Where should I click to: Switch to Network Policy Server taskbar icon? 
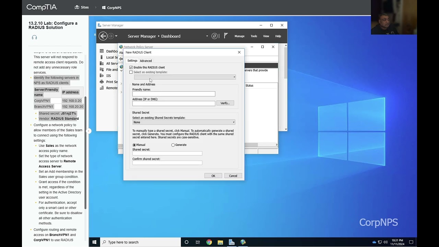point(243,242)
